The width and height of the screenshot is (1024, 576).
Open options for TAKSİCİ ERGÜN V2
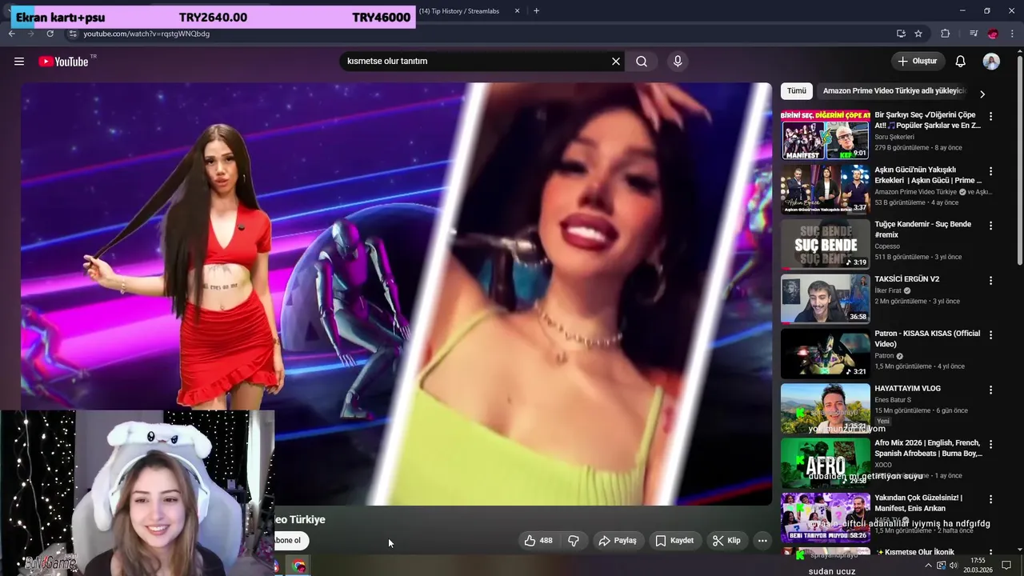(x=990, y=281)
